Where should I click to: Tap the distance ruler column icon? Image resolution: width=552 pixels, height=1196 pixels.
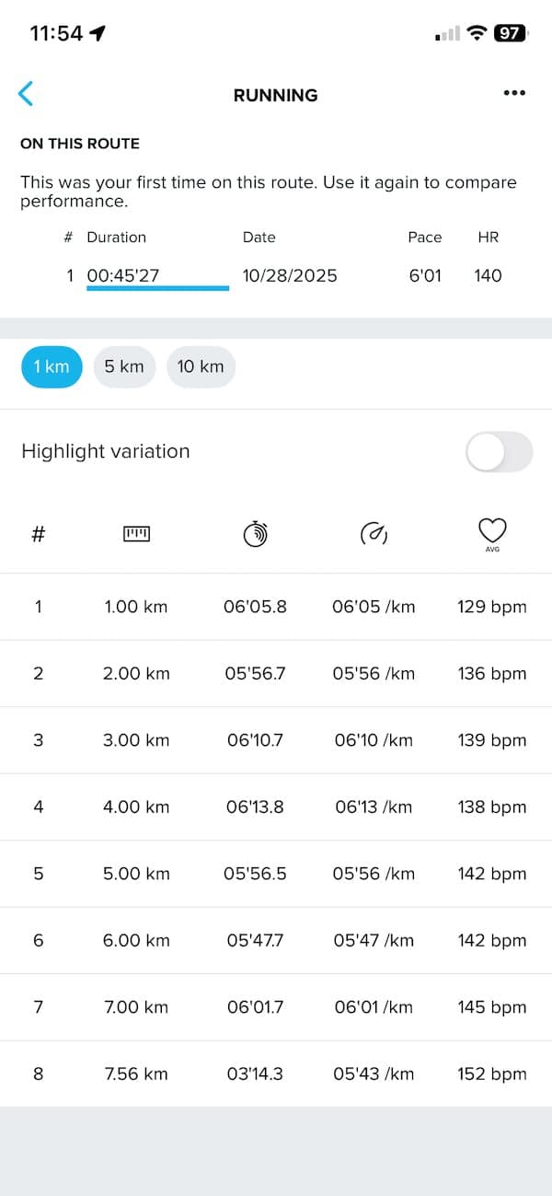[136, 533]
